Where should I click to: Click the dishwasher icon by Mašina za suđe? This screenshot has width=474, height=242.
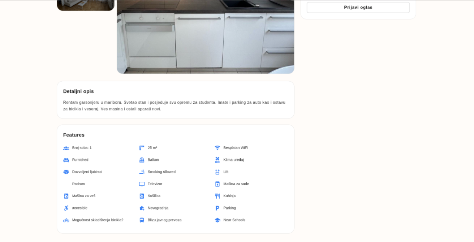click(217, 184)
